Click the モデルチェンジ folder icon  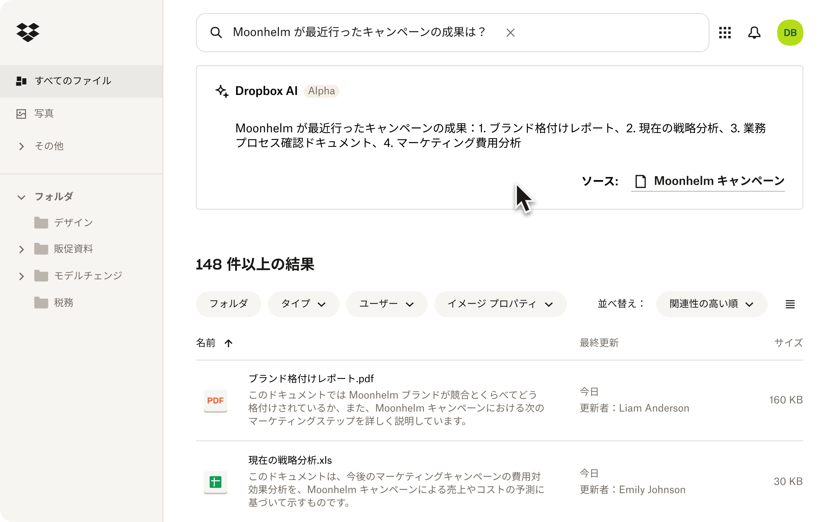tap(41, 276)
